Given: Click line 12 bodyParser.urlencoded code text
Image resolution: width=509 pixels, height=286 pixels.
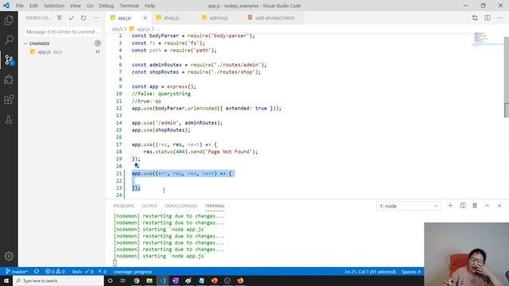Looking at the screenshot, I should pyautogui.click(x=207, y=108).
